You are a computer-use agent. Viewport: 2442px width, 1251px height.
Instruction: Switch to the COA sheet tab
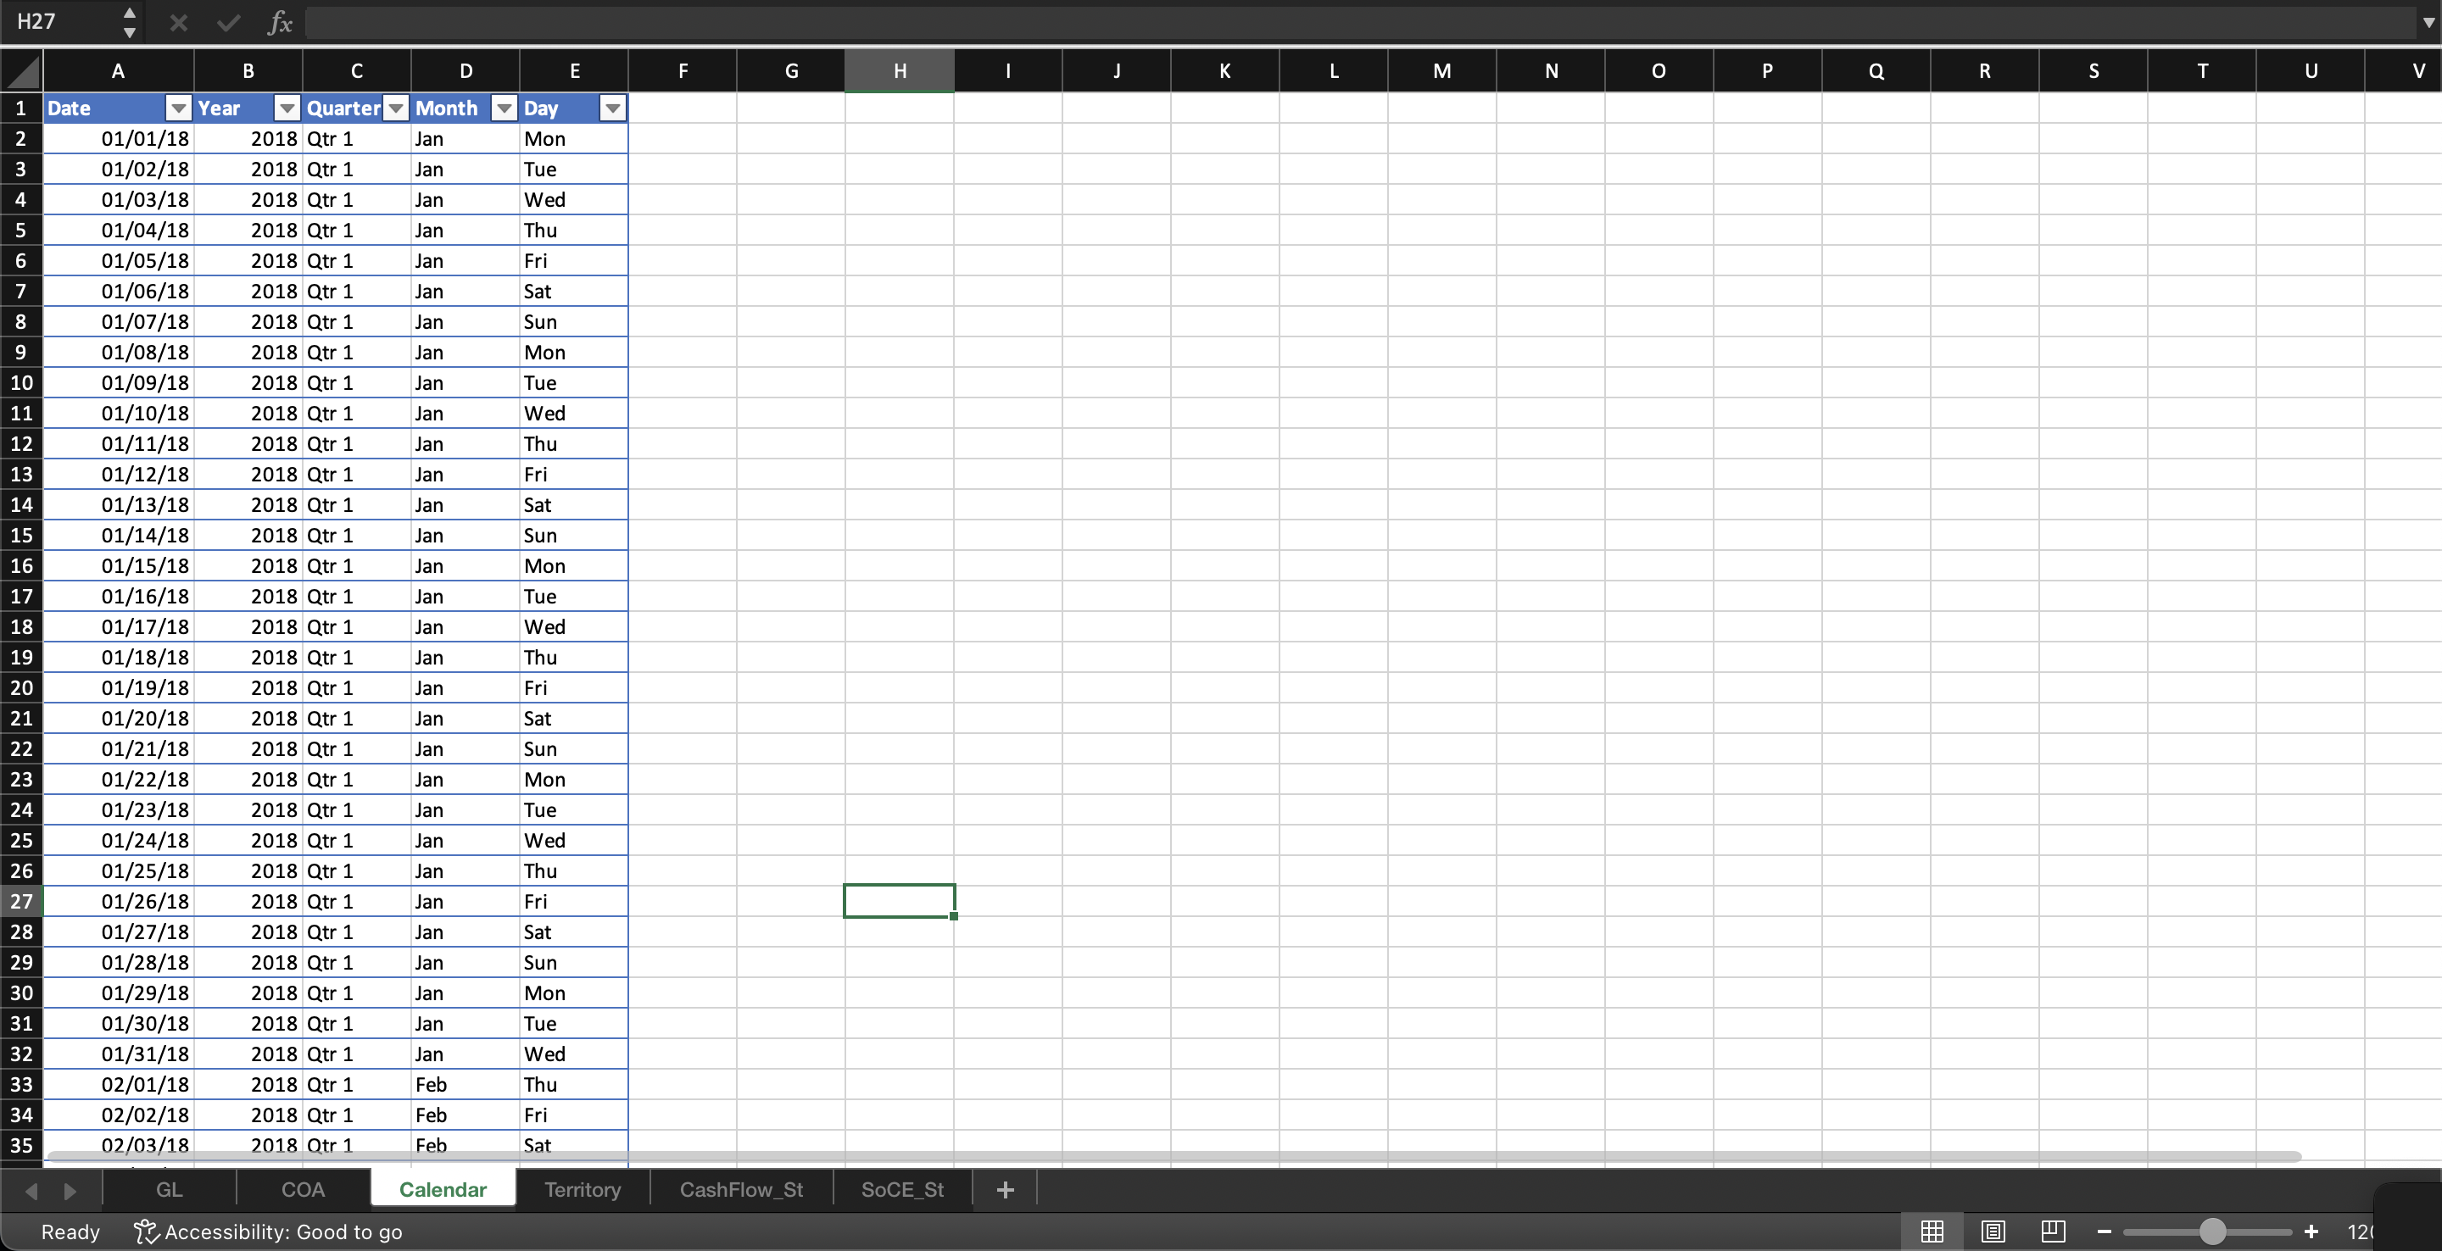304,1189
